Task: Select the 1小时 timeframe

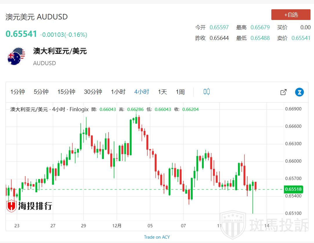Action: [x=118, y=92]
